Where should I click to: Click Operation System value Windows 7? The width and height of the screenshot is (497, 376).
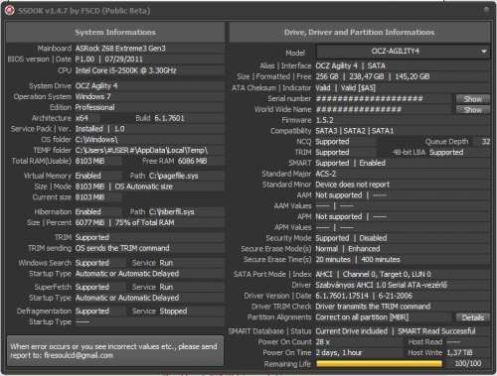92,96
